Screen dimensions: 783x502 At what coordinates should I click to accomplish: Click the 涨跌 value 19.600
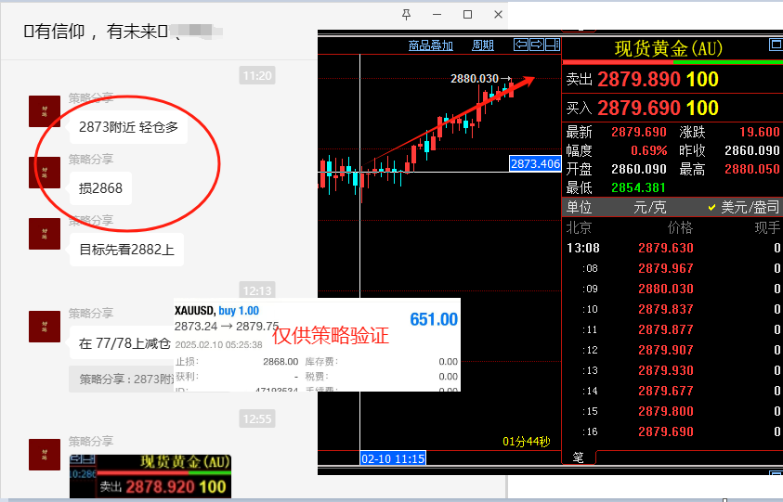759,132
